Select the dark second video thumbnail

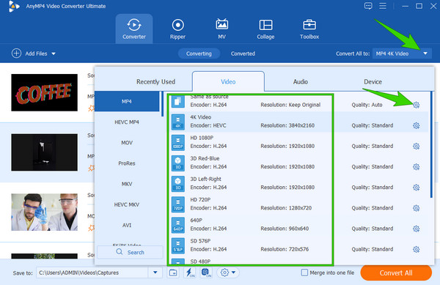44,152
